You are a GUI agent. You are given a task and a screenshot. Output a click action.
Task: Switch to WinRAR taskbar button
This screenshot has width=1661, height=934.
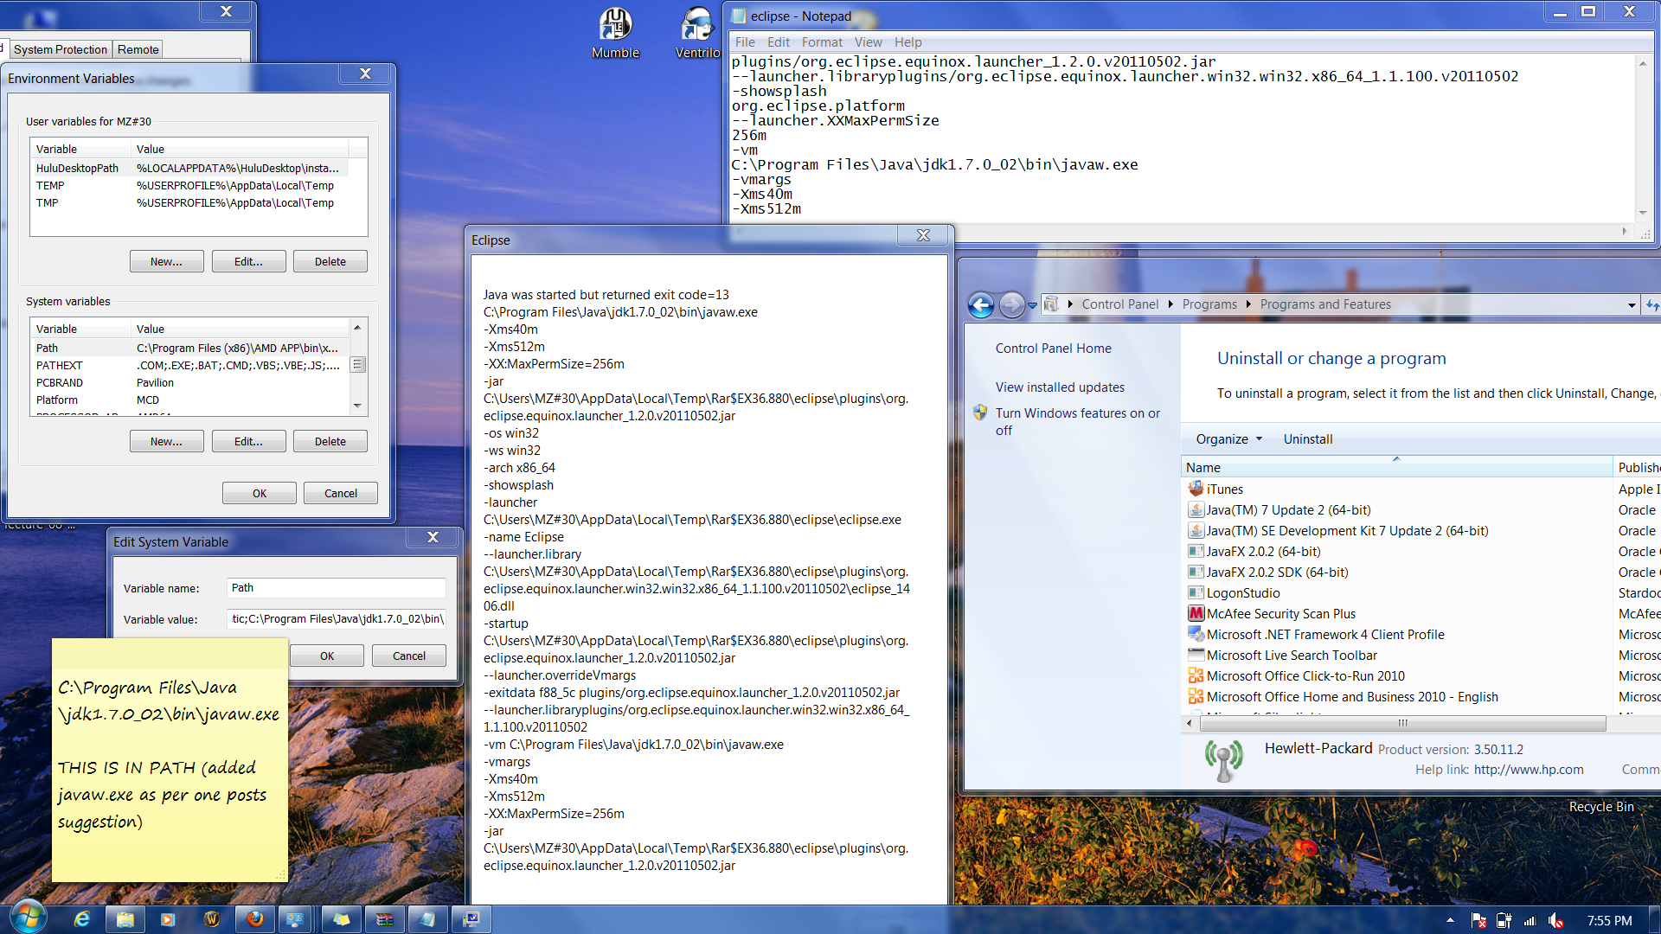tap(385, 919)
